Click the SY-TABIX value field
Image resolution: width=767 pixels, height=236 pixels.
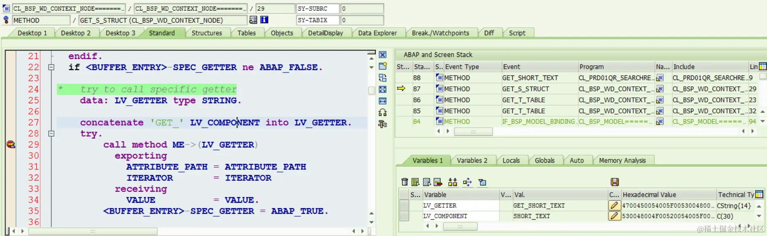click(x=362, y=20)
